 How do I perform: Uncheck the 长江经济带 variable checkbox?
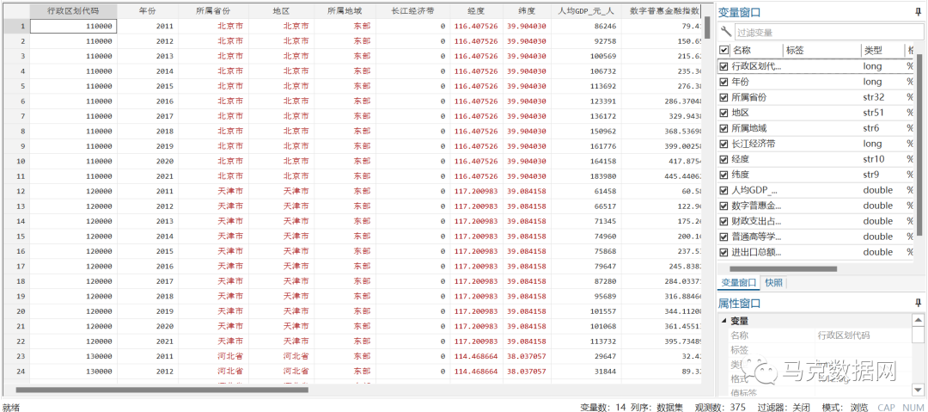pyautogui.click(x=723, y=144)
